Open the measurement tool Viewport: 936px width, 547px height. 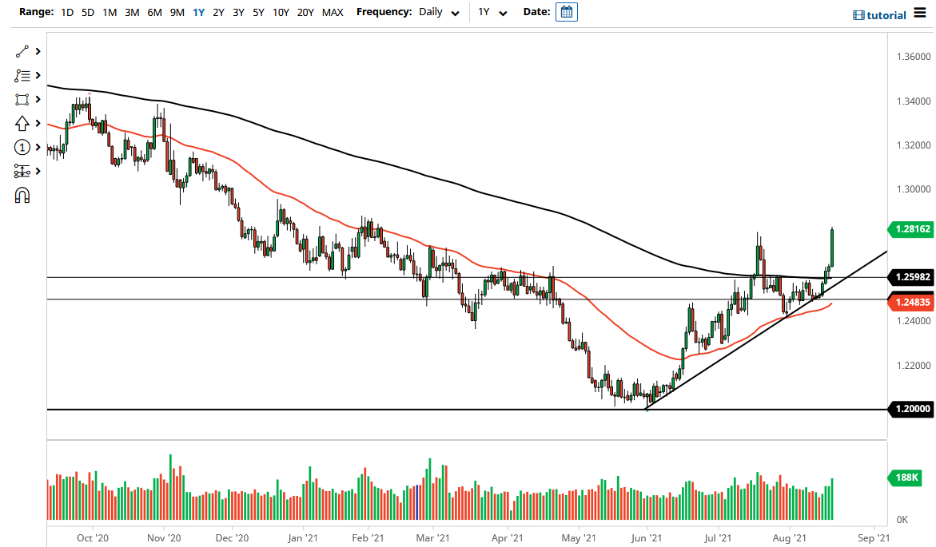click(22, 171)
